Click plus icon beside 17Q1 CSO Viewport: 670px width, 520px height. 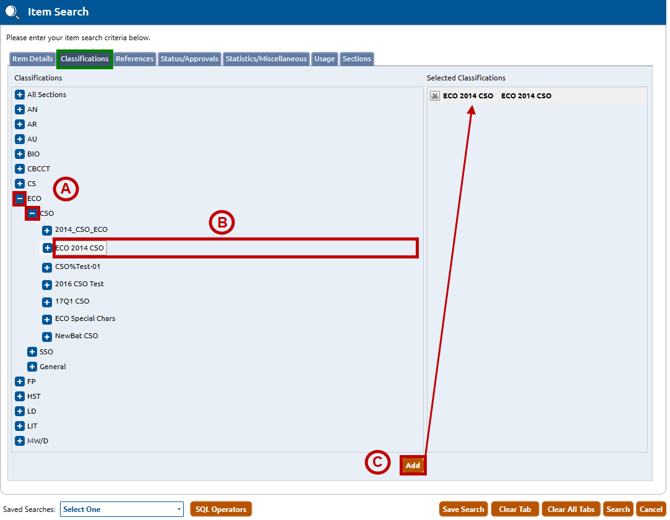click(x=47, y=302)
